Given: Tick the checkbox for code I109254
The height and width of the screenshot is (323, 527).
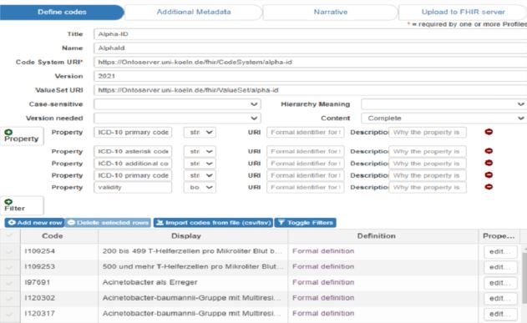Looking at the screenshot, I should tap(9, 251).
